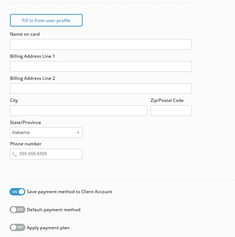
Task: Click the "Phone number" label text
Action: click(26, 144)
